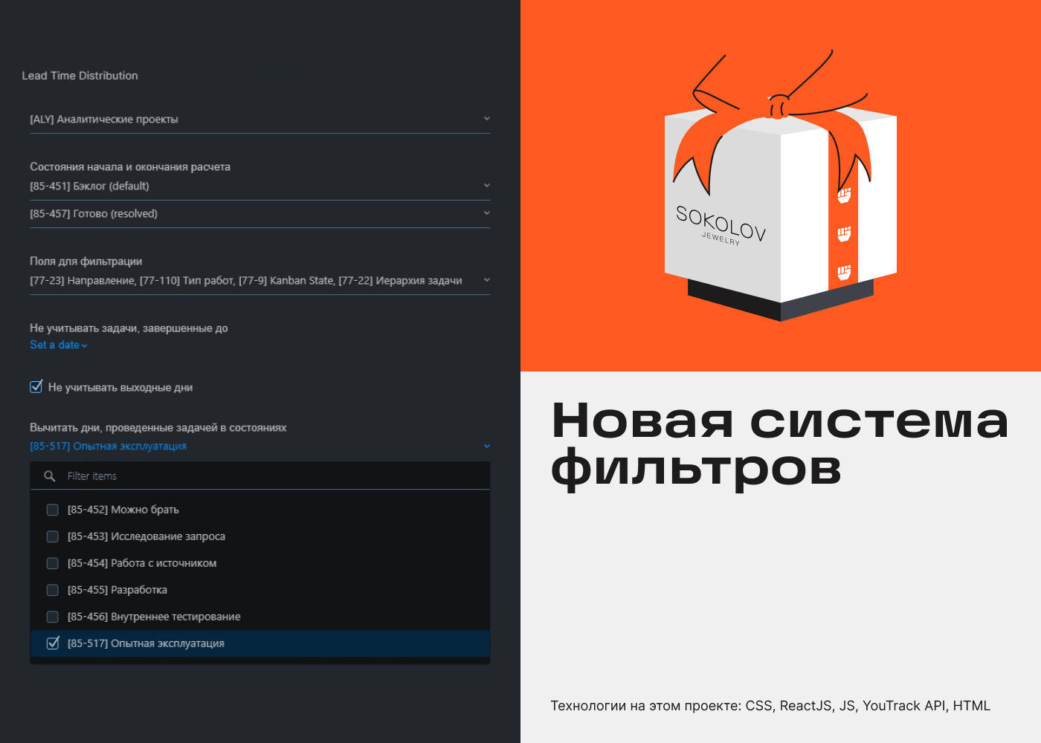Click the blue '[85-517] Опытная эксплуатация' selection text
This screenshot has width=1041, height=743.
[108, 446]
